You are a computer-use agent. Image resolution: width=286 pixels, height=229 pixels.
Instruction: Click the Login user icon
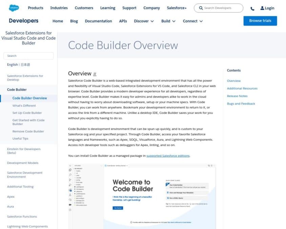pyautogui.click(x=262, y=8)
